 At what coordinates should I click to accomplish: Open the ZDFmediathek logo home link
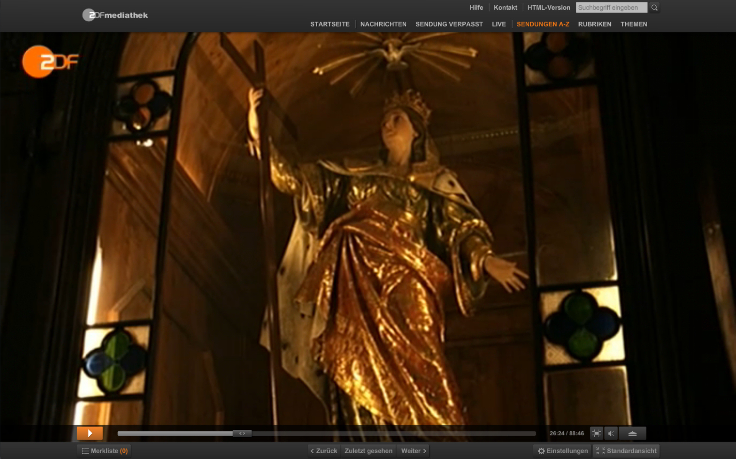[x=115, y=15]
